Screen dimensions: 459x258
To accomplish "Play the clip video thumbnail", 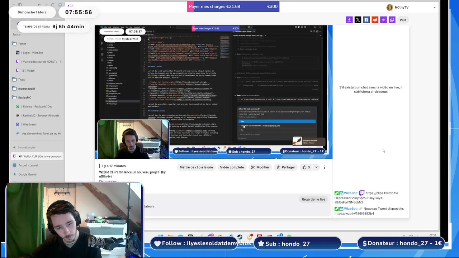I will 213,92.
